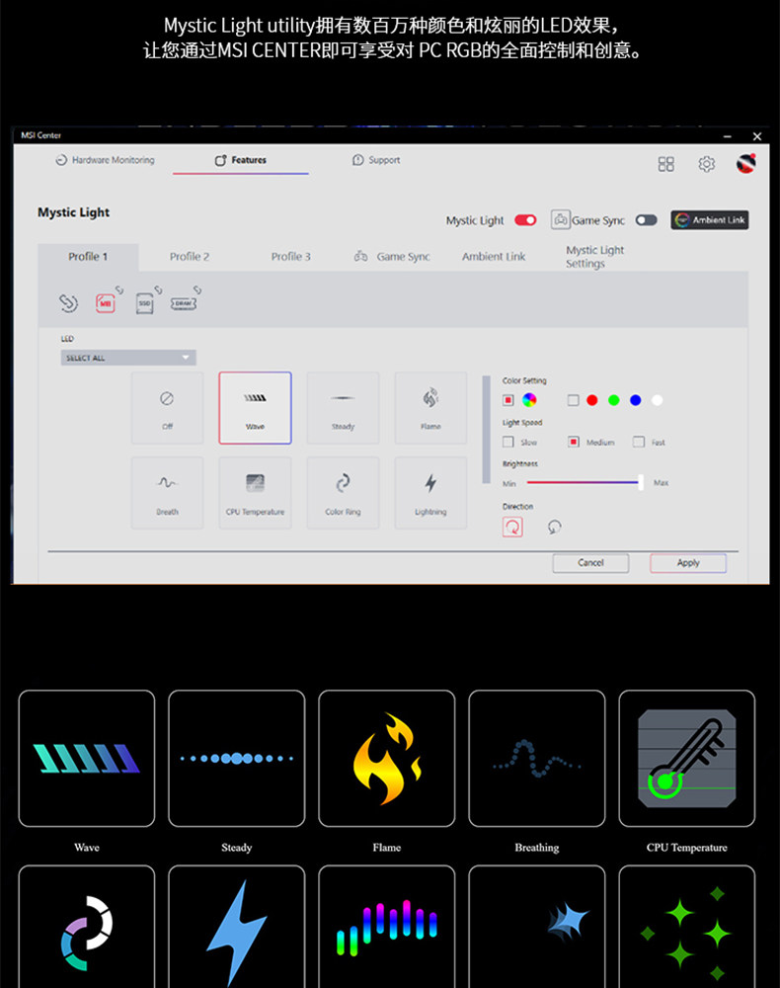780x988 pixels.
Task: Open the apps grid icon
Action: (666, 164)
